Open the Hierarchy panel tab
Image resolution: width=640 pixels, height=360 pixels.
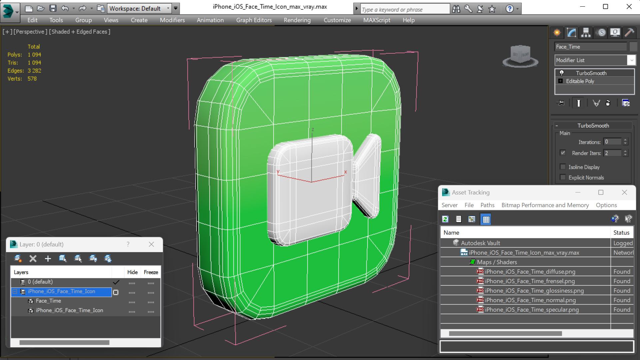pyautogui.click(x=586, y=33)
